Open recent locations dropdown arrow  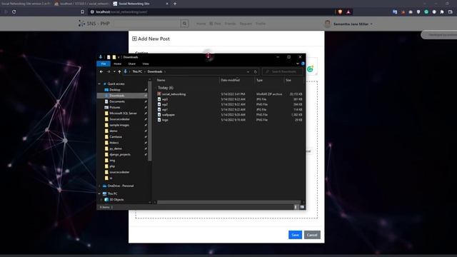(x=114, y=71)
